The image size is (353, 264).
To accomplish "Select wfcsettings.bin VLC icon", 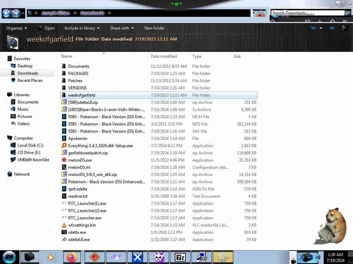I will pos(64,225).
